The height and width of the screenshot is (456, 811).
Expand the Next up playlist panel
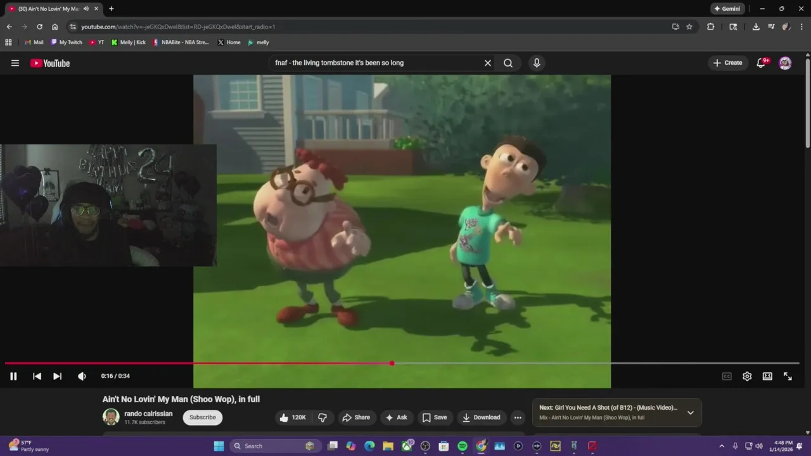click(691, 413)
